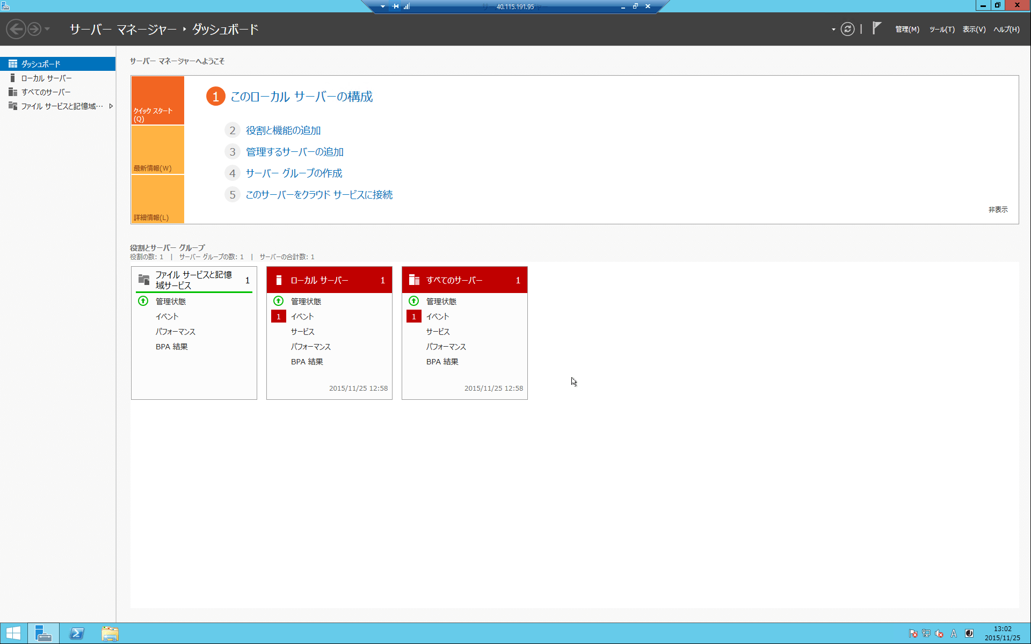1031x644 pixels.
Task: Open File Explorer from the taskbar
Action: (110, 633)
